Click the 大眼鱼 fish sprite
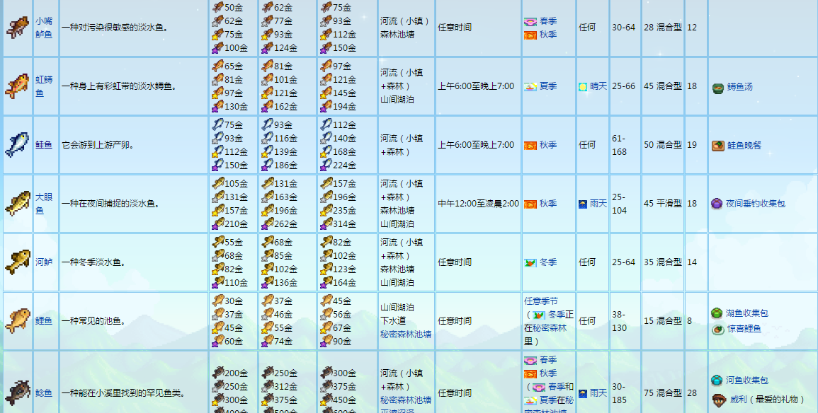 pyautogui.click(x=18, y=204)
